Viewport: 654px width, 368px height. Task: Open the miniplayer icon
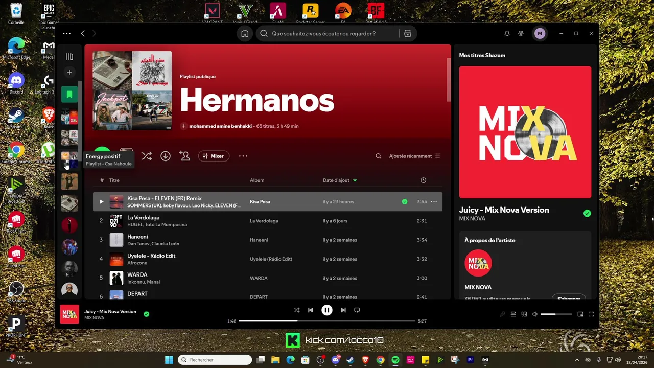coord(580,314)
